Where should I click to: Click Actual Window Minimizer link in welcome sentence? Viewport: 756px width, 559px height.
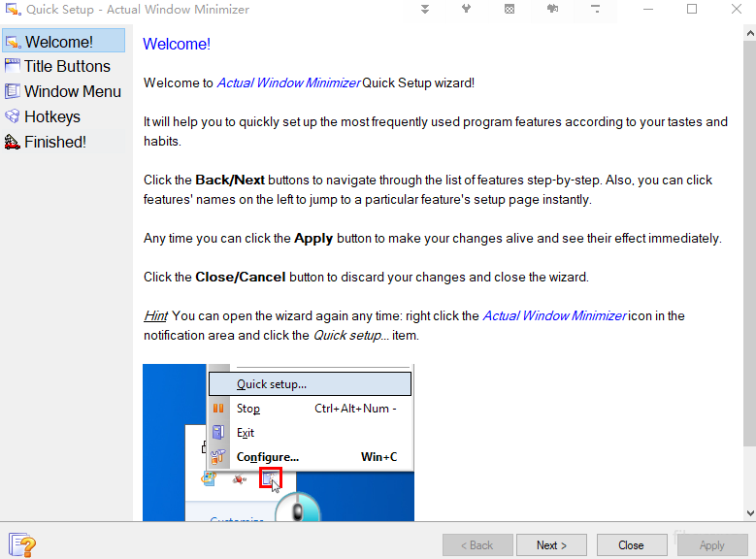[288, 83]
